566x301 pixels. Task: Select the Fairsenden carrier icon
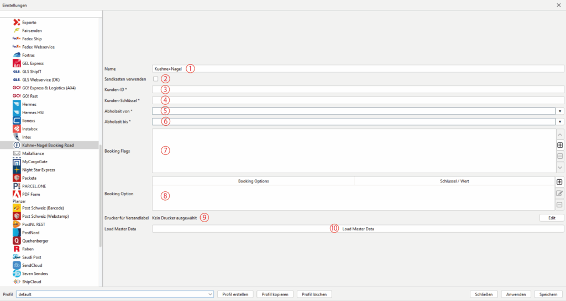tap(17, 31)
